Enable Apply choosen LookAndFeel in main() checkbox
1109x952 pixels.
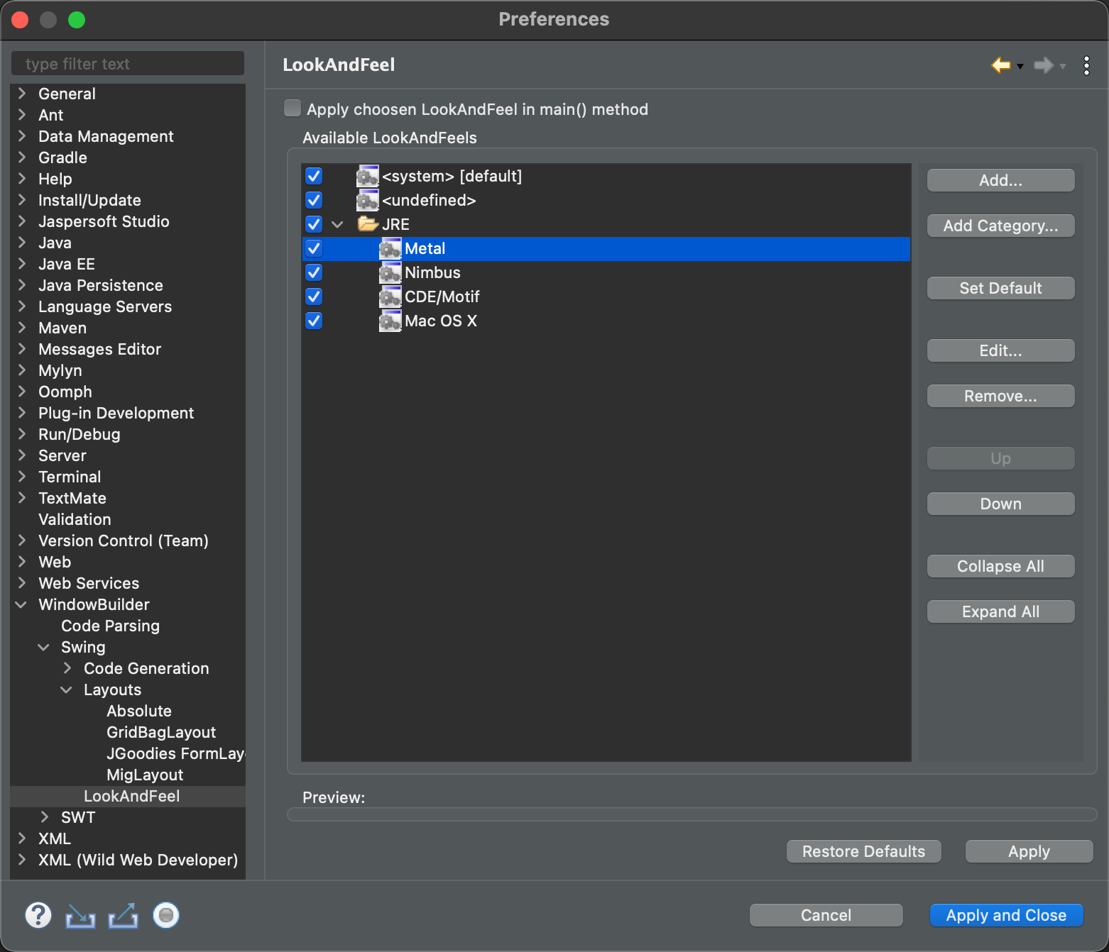tap(293, 109)
